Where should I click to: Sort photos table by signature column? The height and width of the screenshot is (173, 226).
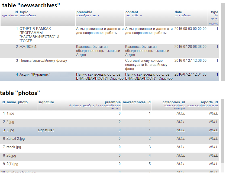46,102
